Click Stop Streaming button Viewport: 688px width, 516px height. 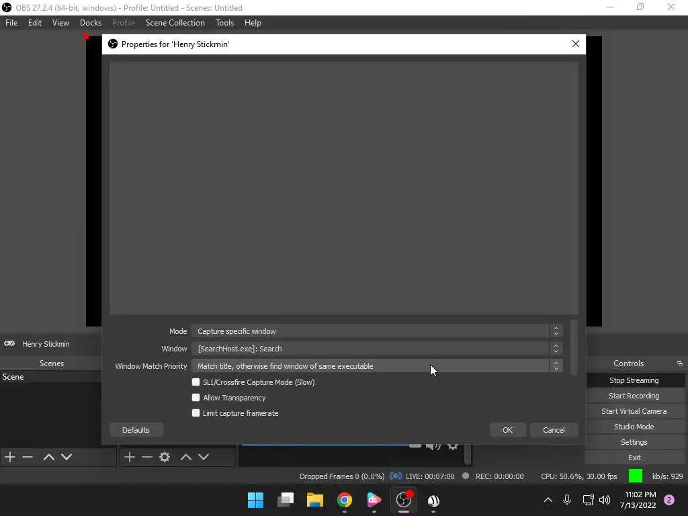click(634, 380)
